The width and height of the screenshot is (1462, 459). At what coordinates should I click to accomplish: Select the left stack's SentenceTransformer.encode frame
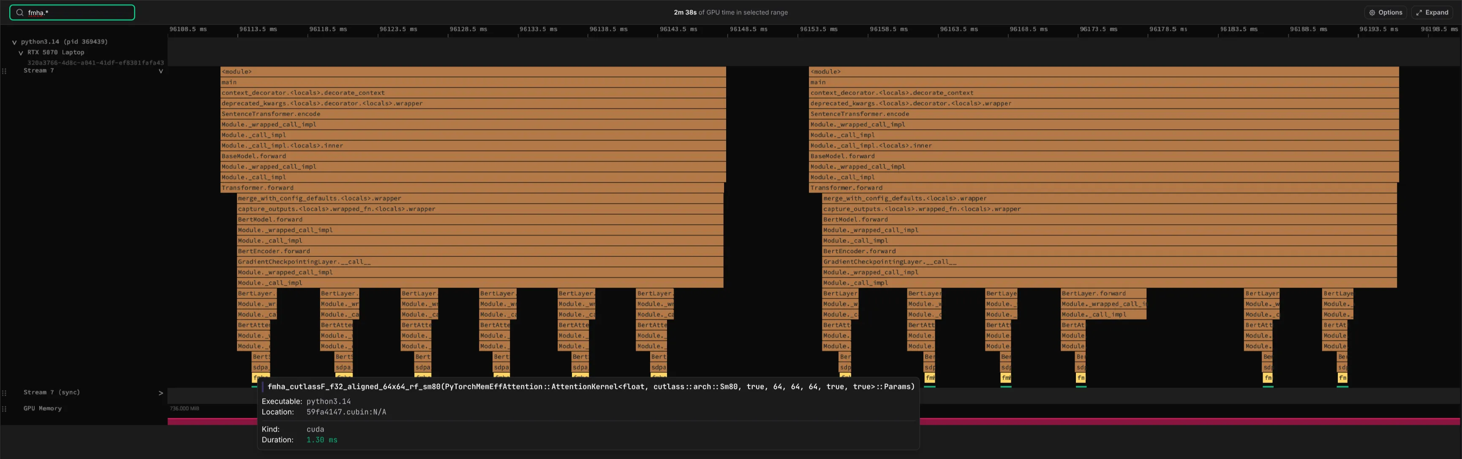pyautogui.click(x=473, y=114)
